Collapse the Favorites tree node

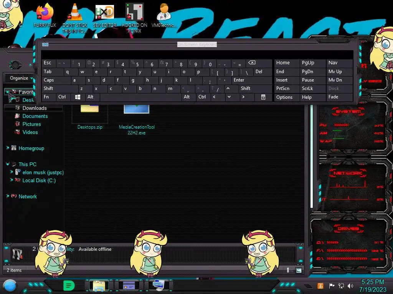click(7, 92)
